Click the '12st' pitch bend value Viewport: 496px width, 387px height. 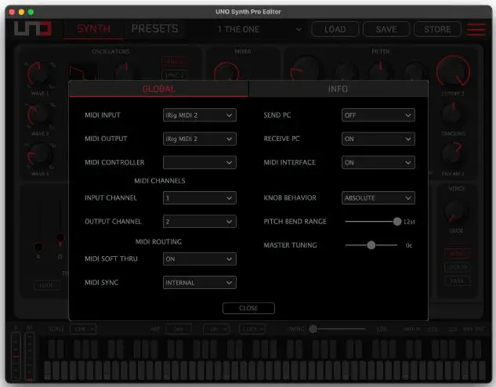409,222
